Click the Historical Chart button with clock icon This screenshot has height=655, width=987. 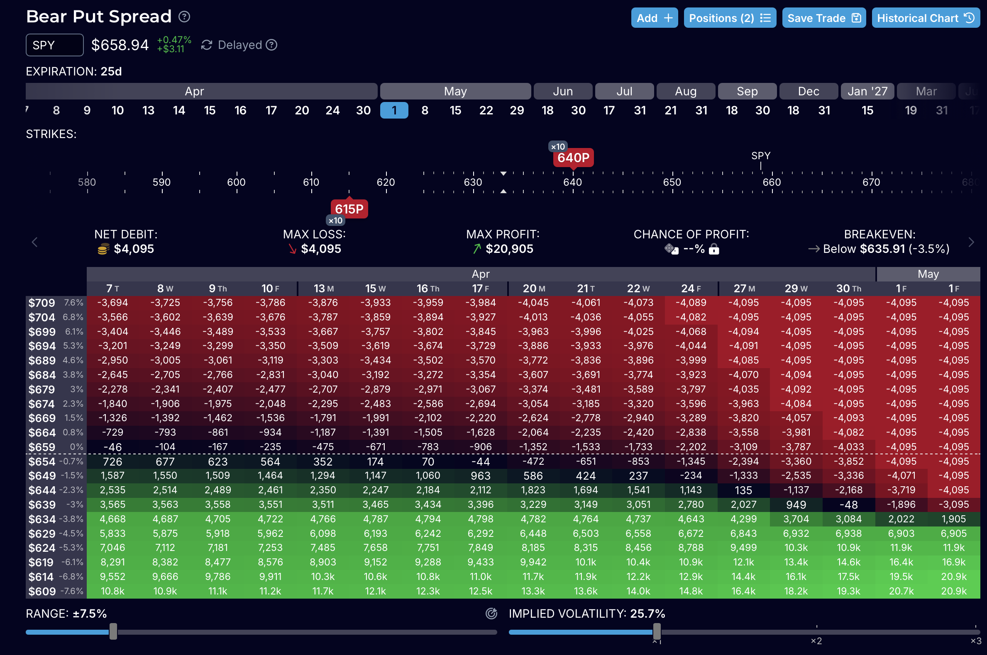pyautogui.click(x=925, y=18)
